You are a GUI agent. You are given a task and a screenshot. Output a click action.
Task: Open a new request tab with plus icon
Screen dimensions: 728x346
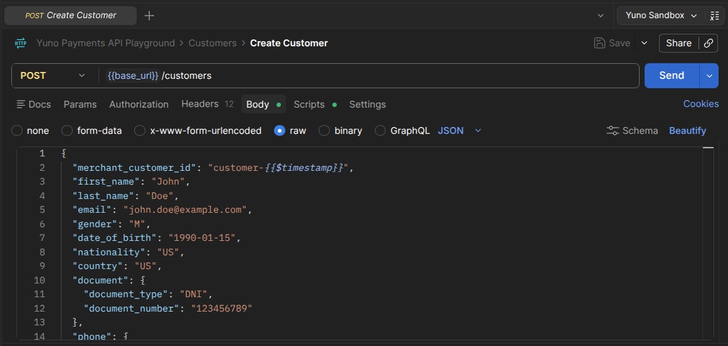149,16
